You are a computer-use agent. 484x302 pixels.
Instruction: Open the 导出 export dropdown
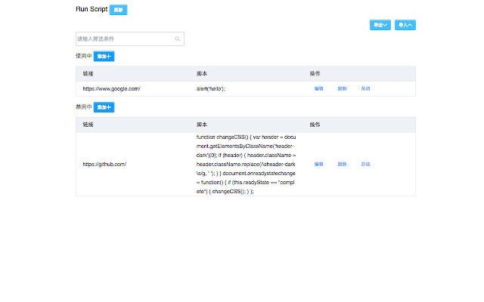coord(380,25)
